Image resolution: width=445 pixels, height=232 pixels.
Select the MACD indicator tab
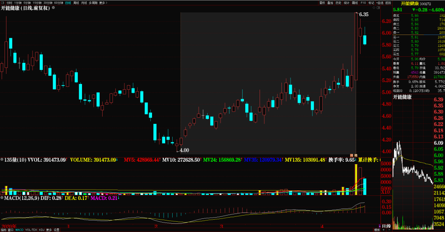(19, 230)
